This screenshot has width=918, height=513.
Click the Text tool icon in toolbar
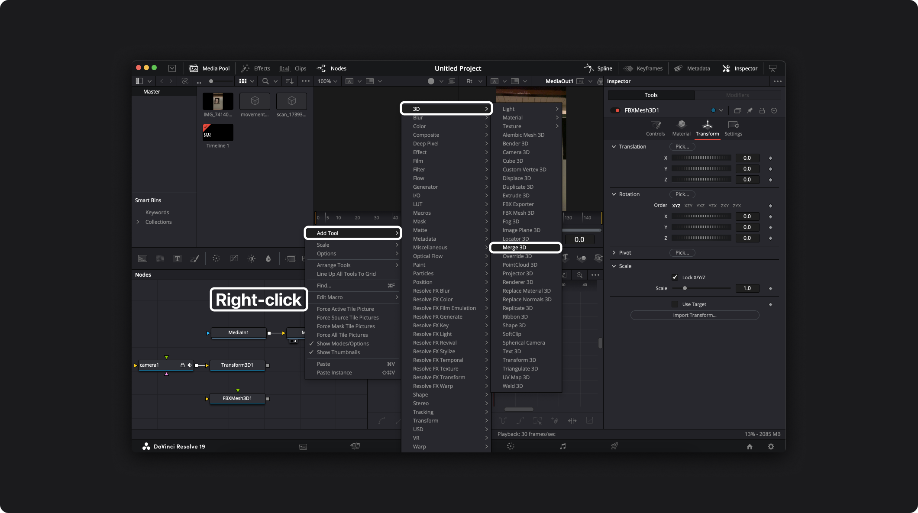tap(177, 258)
